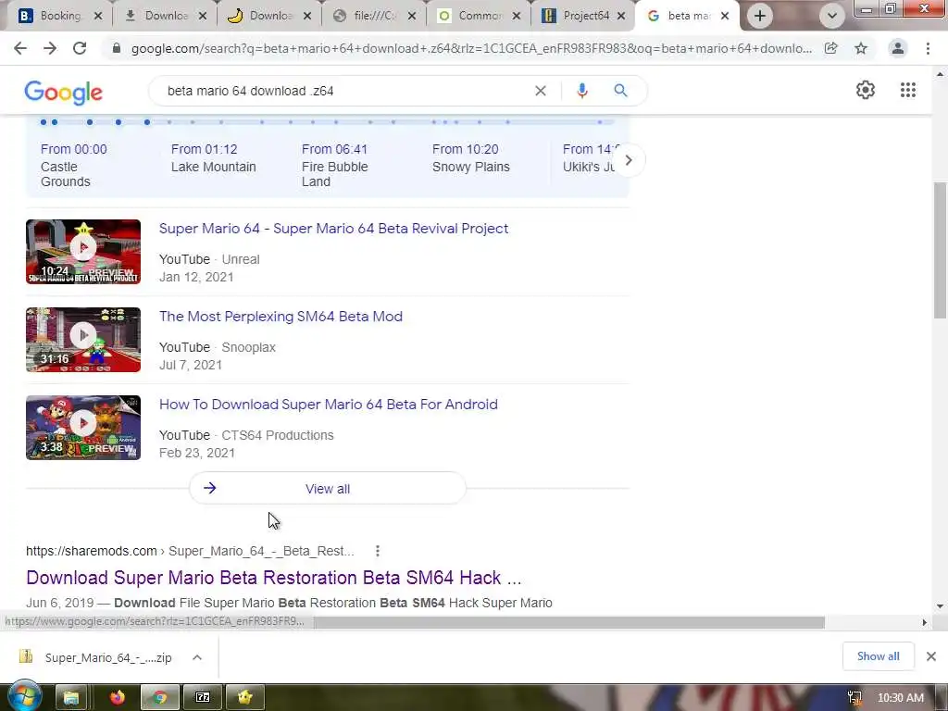
Task: Play the 10:24 Beta Revival Project thumbnail
Action: tap(83, 252)
